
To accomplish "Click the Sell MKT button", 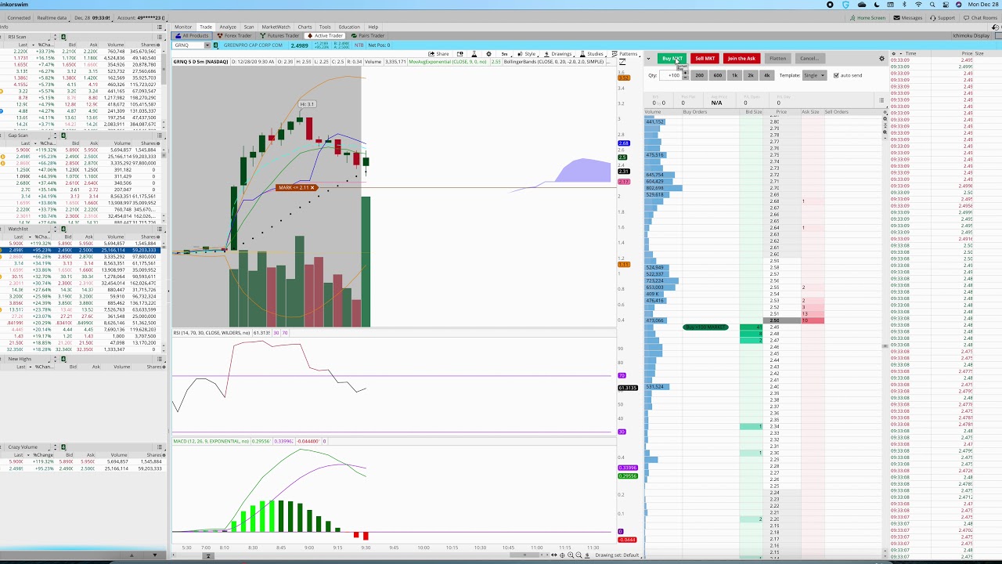I will [x=705, y=58].
